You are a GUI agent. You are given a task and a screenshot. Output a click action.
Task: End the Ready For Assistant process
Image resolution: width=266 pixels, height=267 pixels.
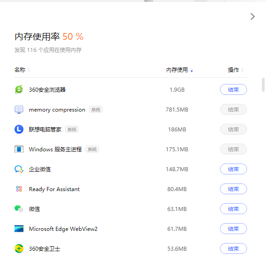(233, 189)
